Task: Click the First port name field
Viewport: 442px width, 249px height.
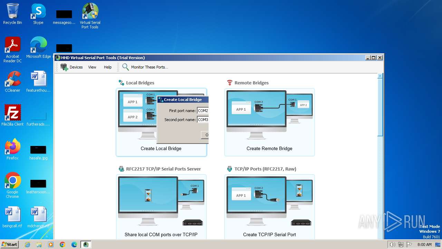Action: (203, 111)
